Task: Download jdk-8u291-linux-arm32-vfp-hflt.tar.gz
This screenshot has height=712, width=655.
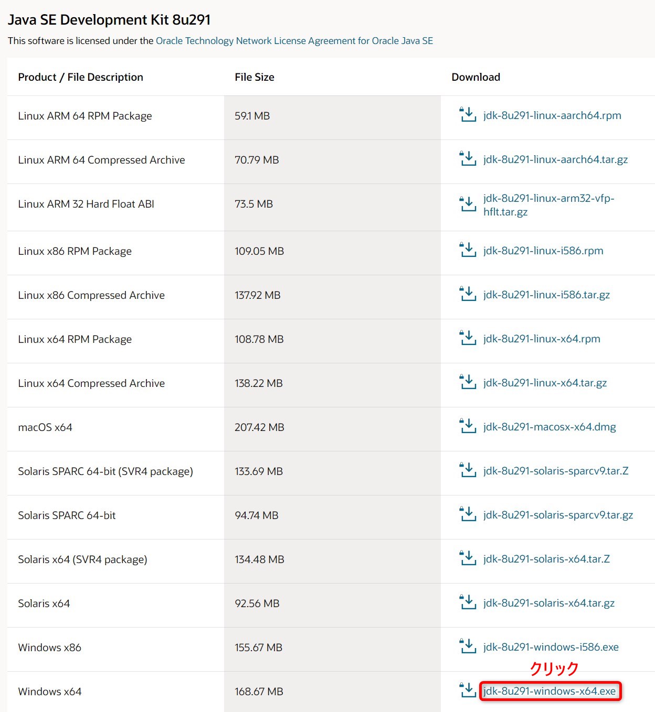Action: coord(548,205)
